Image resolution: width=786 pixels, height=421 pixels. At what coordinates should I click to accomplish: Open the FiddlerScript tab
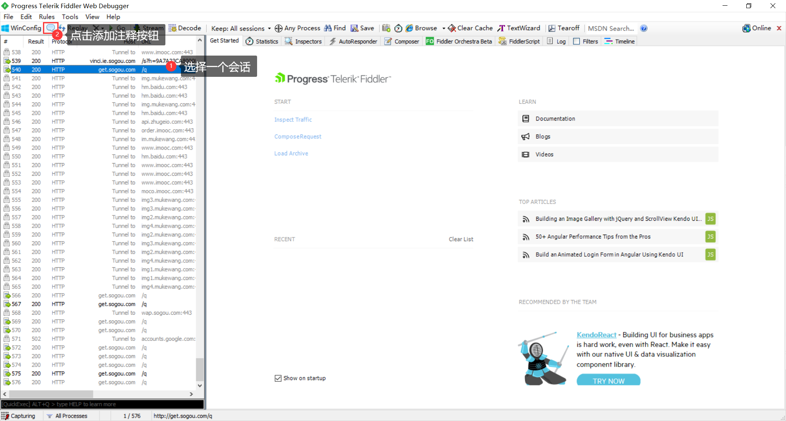(519, 41)
